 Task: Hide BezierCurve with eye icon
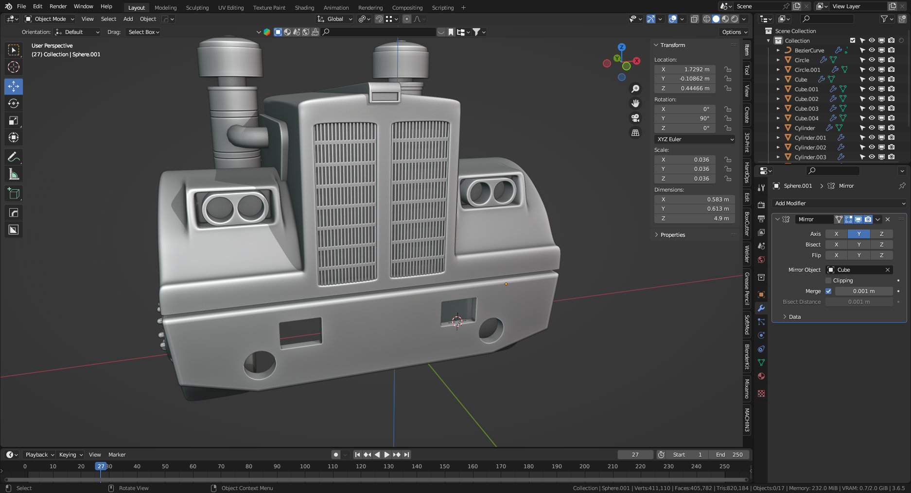(x=872, y=50)
